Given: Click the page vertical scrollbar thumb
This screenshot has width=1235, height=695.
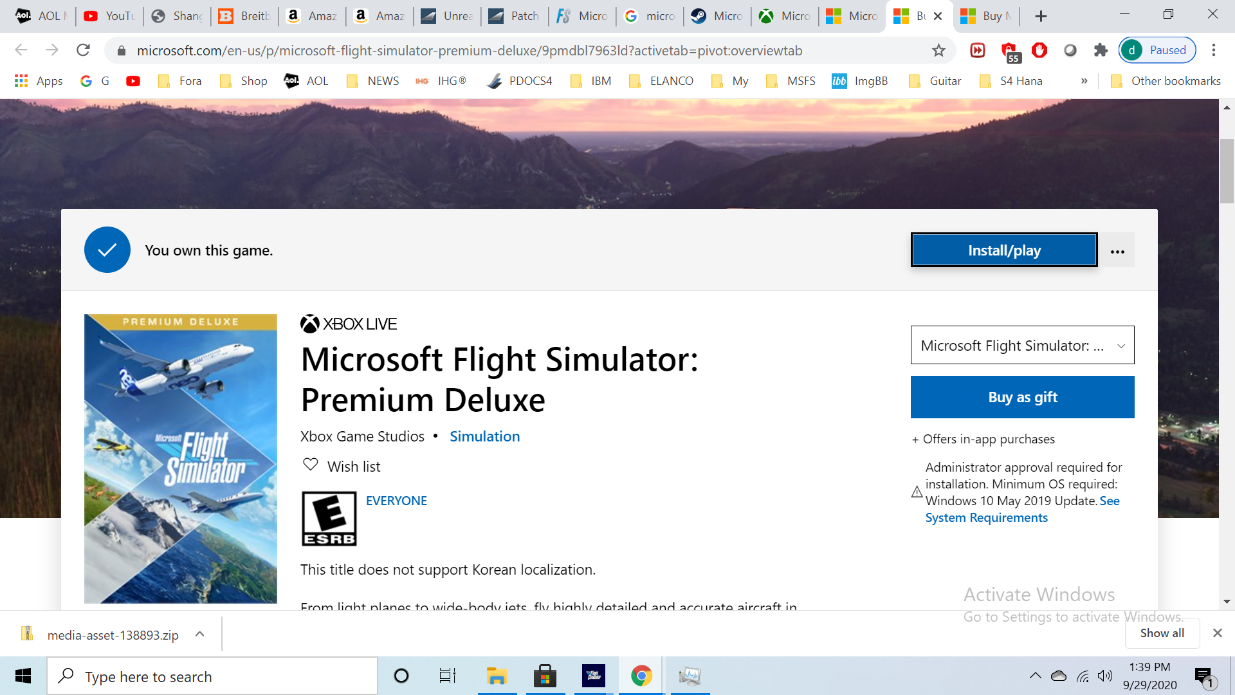Looking at the screenshot, I should (x=1226, y=171).
